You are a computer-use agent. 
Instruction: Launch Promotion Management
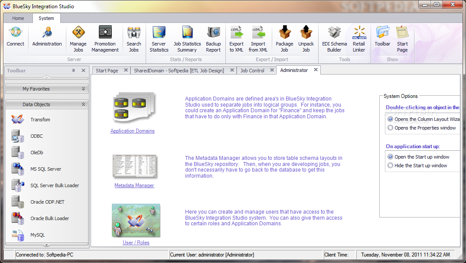pos(105,39)
